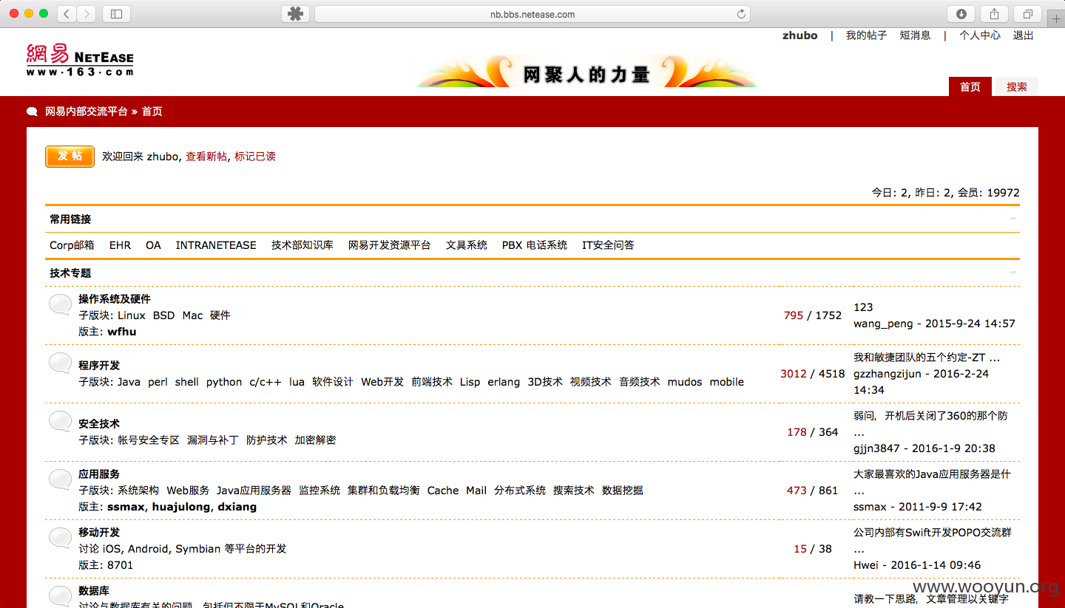
Task: Show all tabs icon in Safari
Action: tap(1028, 13)
